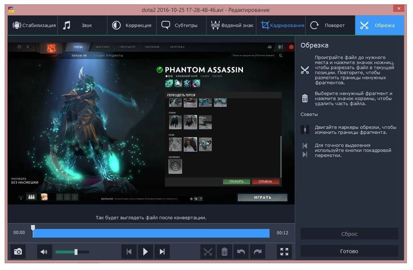This screenshot has width=413, height=270.
Task: Click the red ОТМЕНА button in the preview
Action: (266, 181)
